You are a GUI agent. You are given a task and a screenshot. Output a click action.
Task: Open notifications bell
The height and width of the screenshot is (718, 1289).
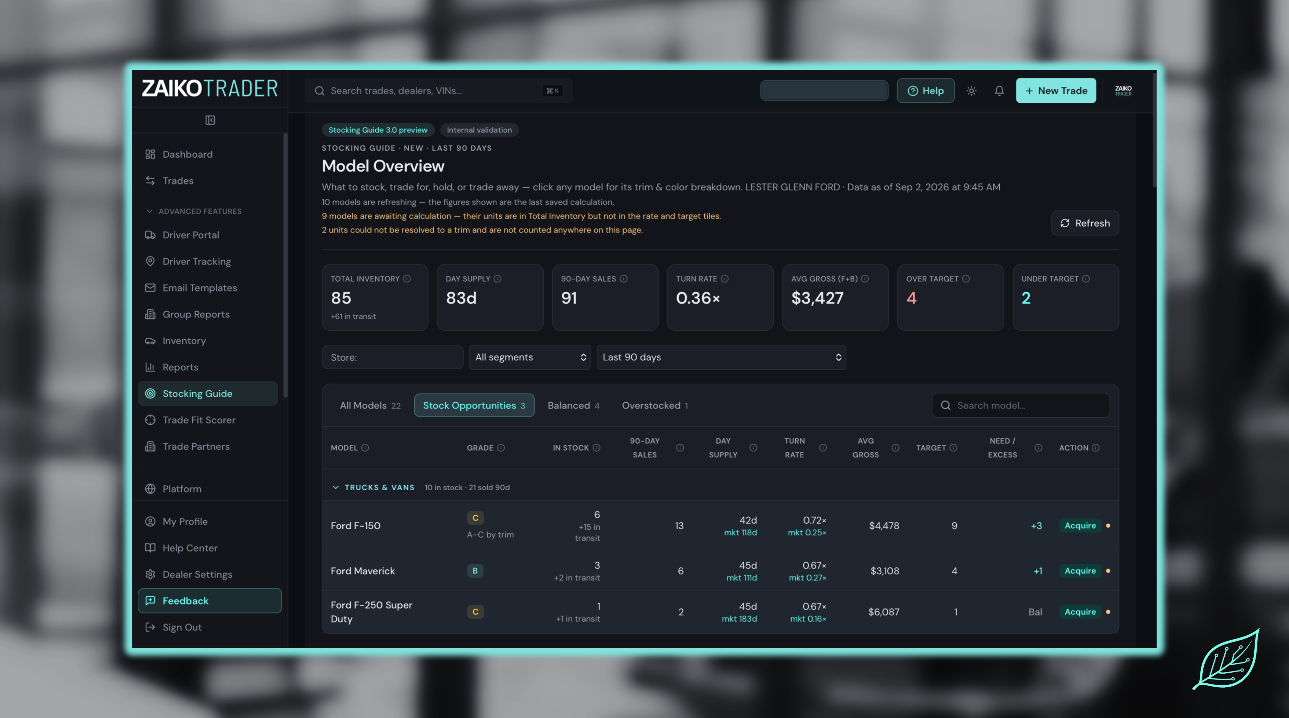[999, 91]
